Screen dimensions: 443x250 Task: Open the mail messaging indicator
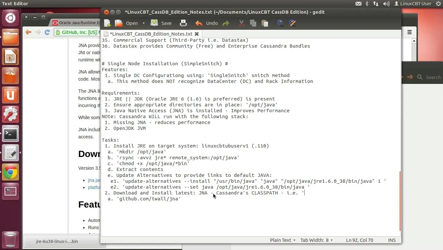[x=358, y=4]
